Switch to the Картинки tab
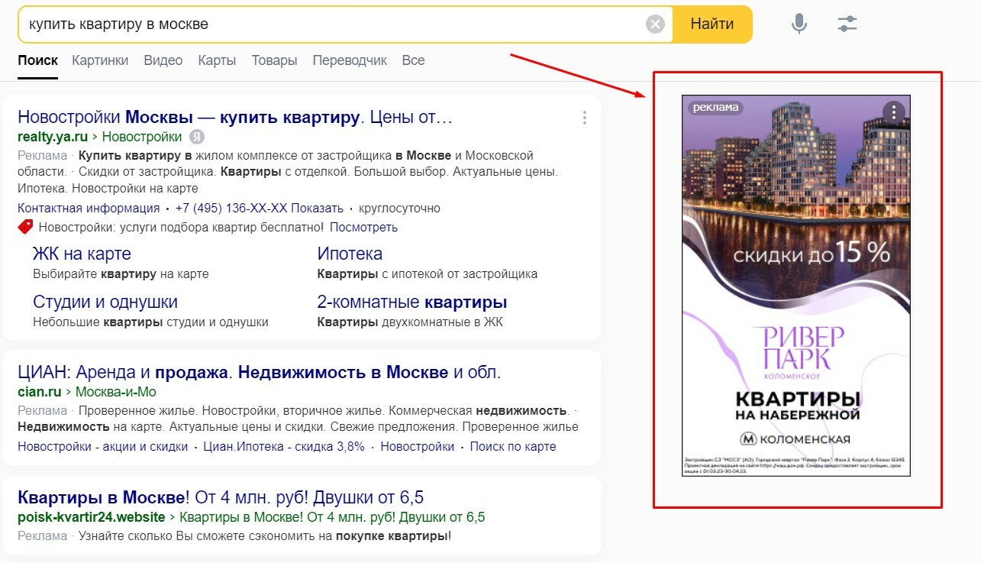981x563 pixels. (100, 60)
